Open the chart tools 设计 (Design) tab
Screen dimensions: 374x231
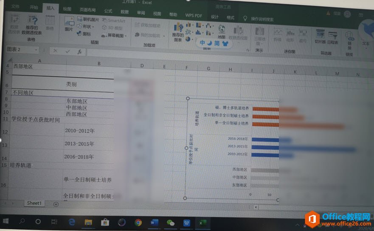point(214,16)
